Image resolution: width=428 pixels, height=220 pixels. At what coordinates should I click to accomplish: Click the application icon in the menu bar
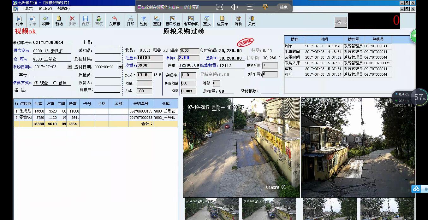tap(16, 9)
